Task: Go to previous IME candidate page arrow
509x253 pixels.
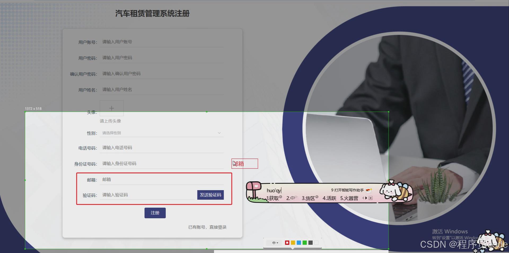Action: click(363, 198)
